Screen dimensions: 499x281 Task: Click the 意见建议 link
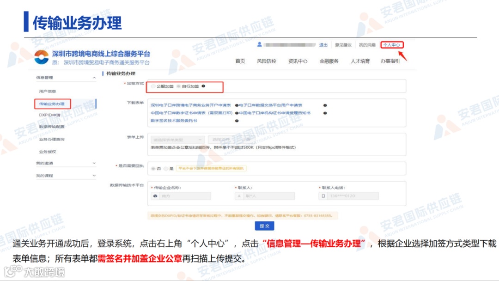coord(343,45)
